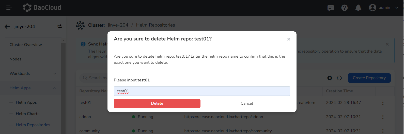Click the back arrow beside jinye-204
Viewport: 404px width, 134px height.
pyautogui.click(x=7, y=27)
